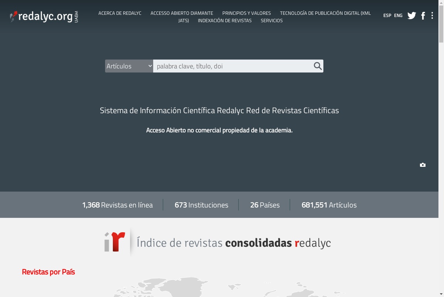Open Índice de revistas consolidadas redalyc banner
The width and height of the screenshot is (444, 297).
pyautogui.click(x=218, y=242)
